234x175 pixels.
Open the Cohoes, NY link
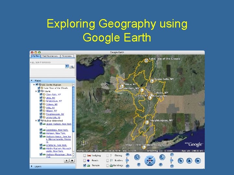(x=52, y=104)
